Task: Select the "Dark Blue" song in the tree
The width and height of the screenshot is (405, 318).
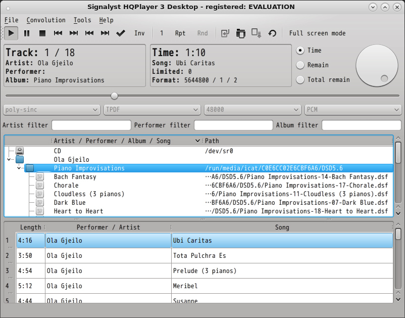Action: point(70,202)
